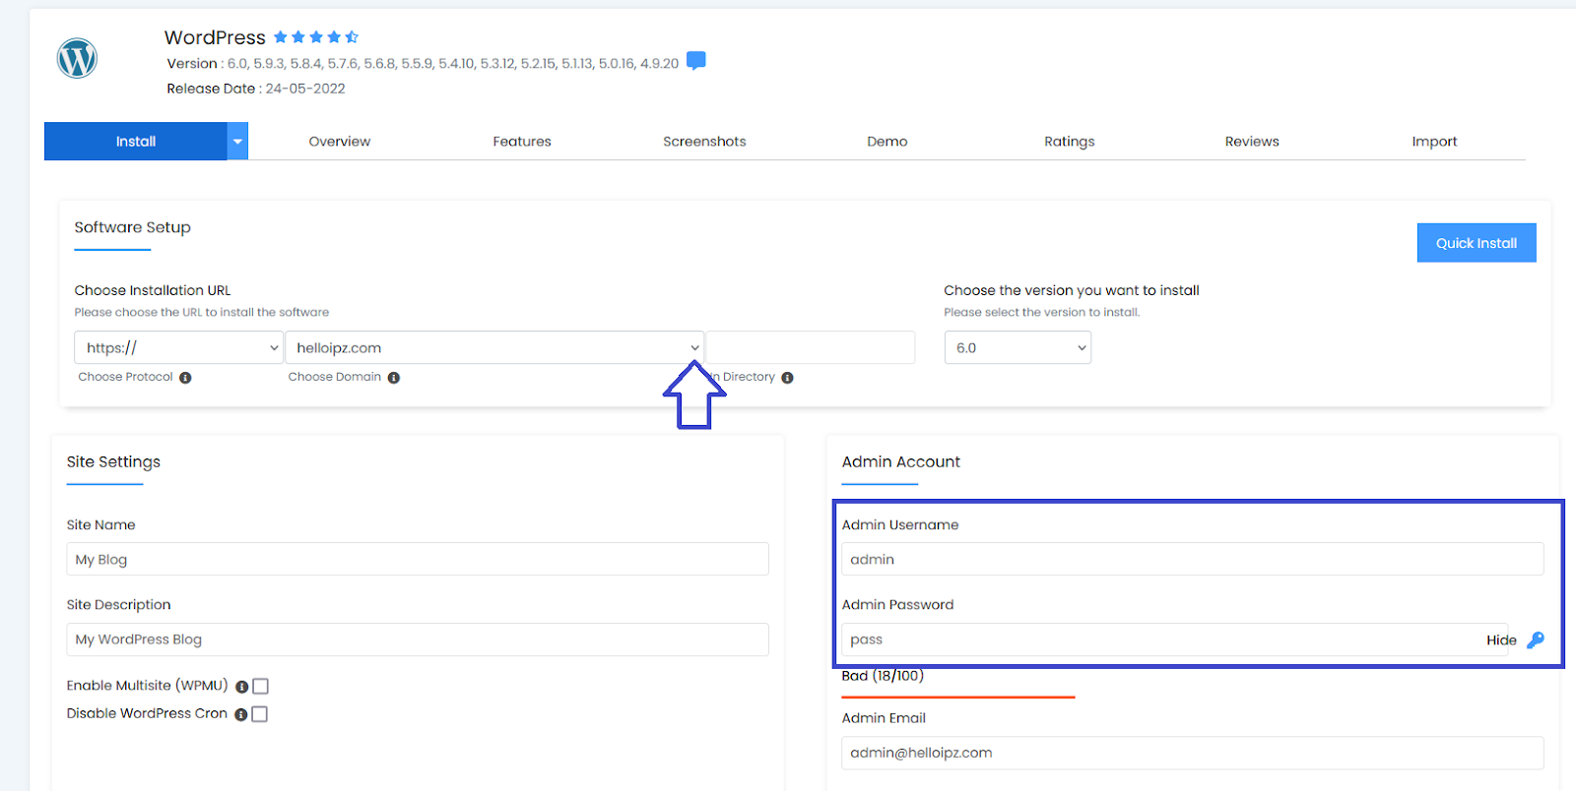
Task: Click the 'Release Date : 24-05-2022' text
Action: tap(256, 89)
